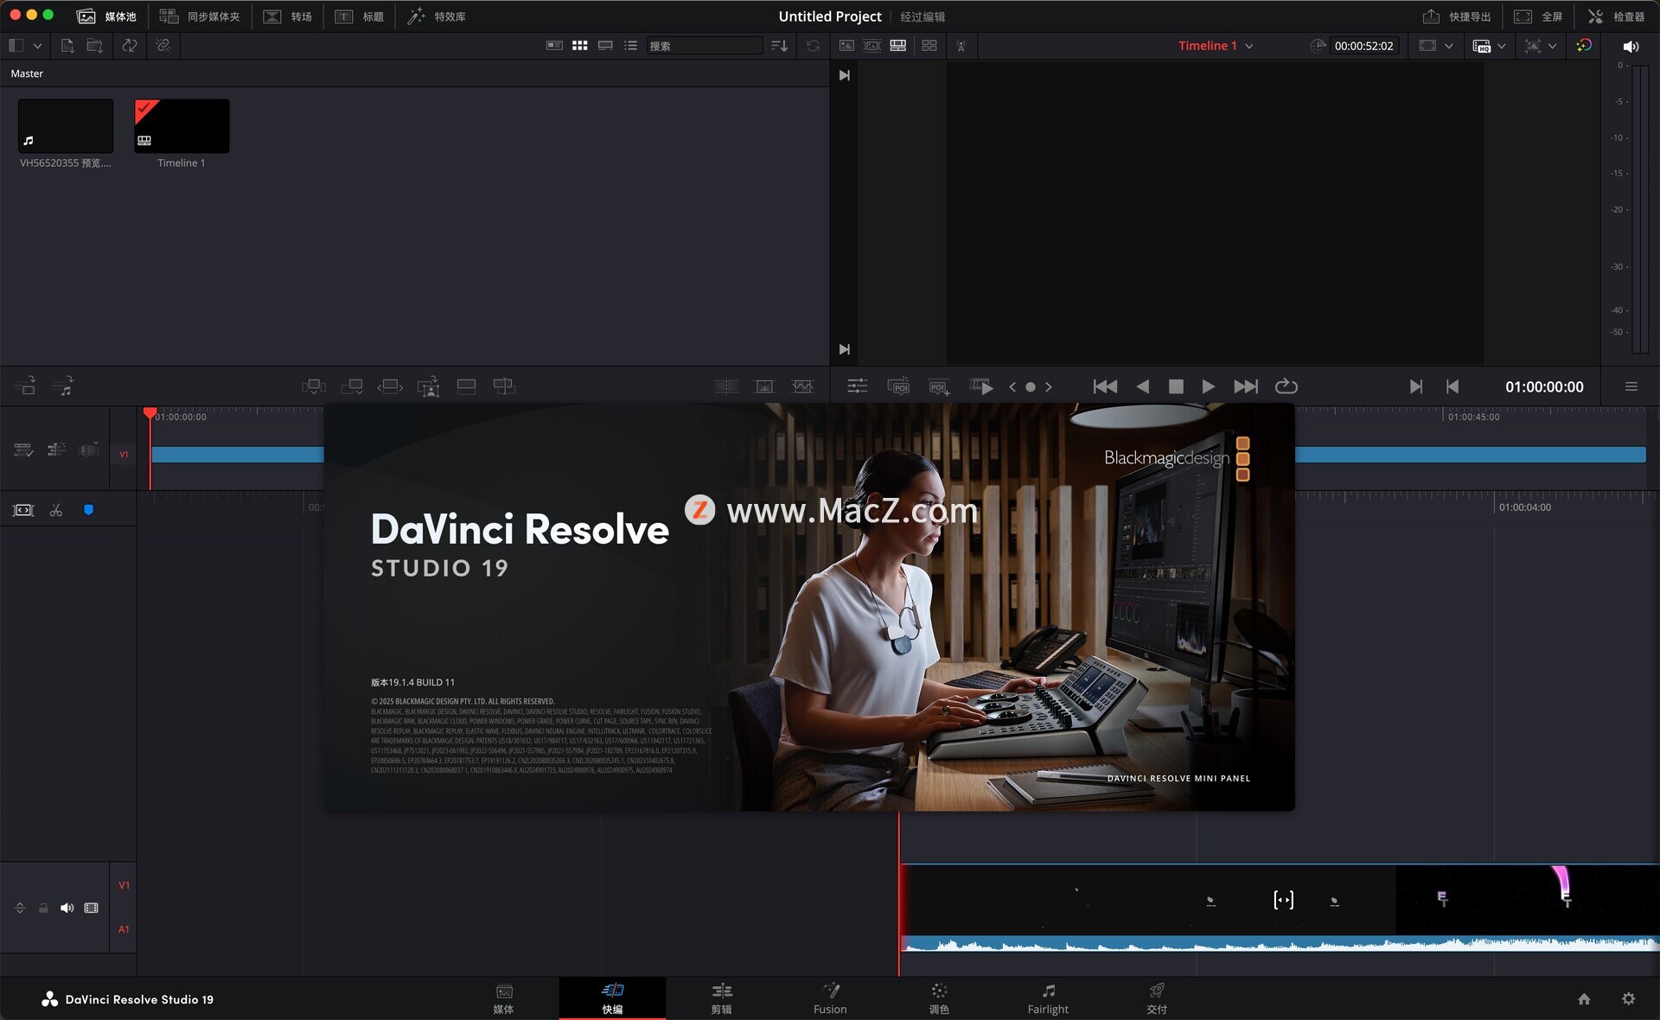Click the smart insert edit icon
1660x1020 pixels.
[313, 386]
